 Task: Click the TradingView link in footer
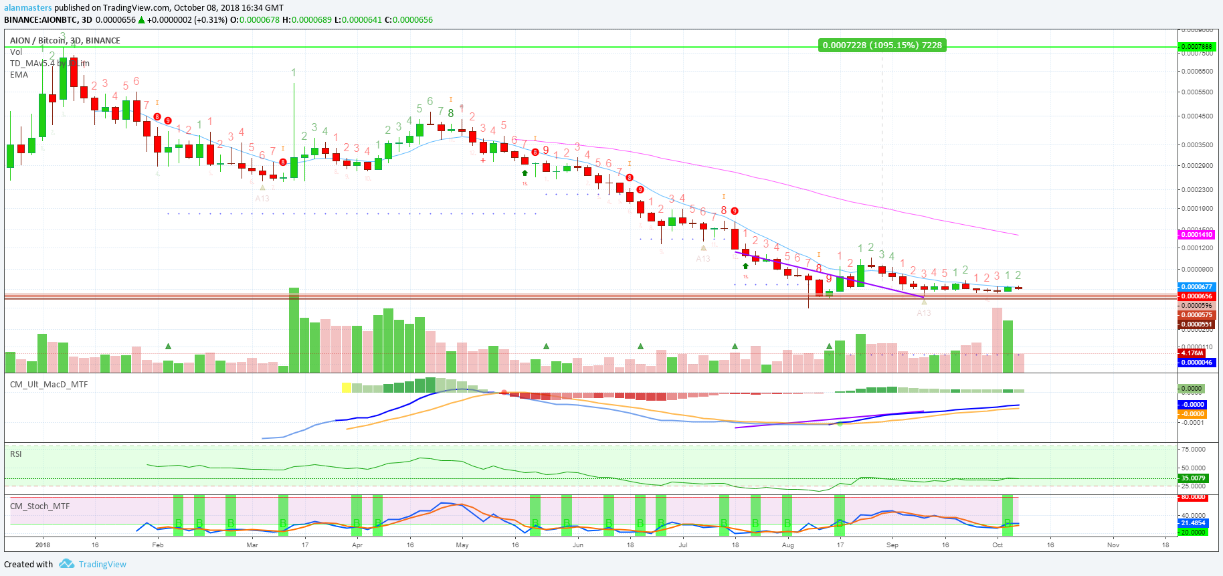(102, 564)
